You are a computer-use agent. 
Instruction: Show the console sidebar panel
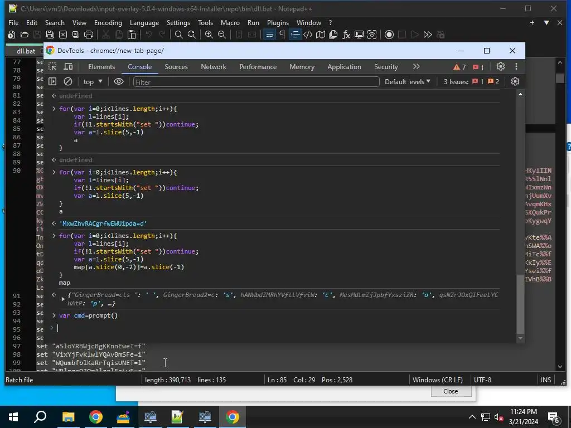tap(52, 82)
